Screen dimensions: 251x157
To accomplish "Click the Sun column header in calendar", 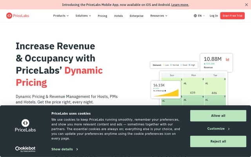I will 172,75.
